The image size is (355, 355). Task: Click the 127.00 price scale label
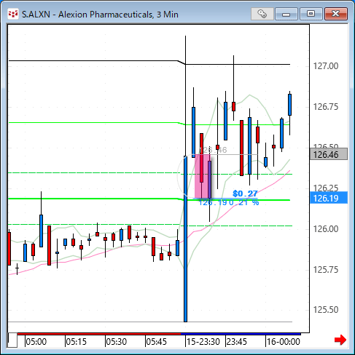(x=326, y=66)
